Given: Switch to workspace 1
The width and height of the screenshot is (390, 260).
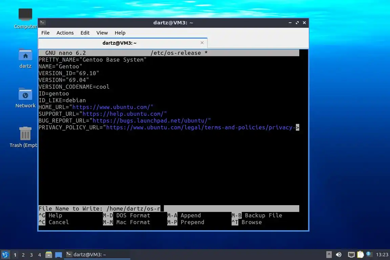Looking at the screenshot, I should (15, 255).
